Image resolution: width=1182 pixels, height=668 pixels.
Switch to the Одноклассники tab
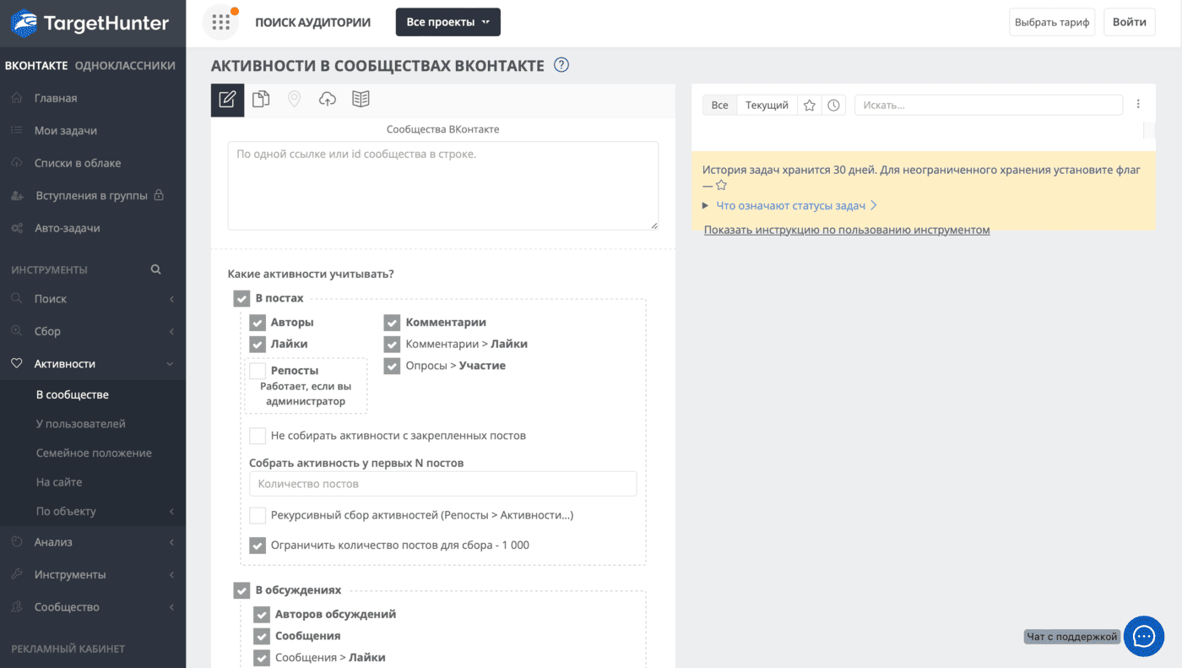125,65
